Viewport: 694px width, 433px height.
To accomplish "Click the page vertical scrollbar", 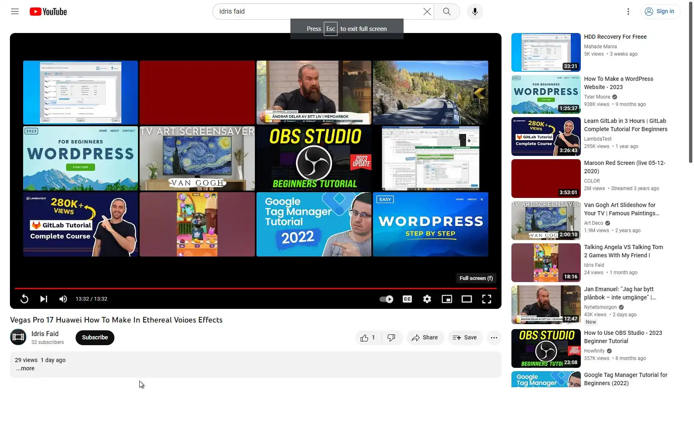I will coord(691,82).
